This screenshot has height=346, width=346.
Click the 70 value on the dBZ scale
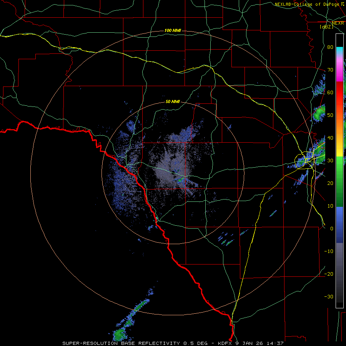[x=330, y=70]
